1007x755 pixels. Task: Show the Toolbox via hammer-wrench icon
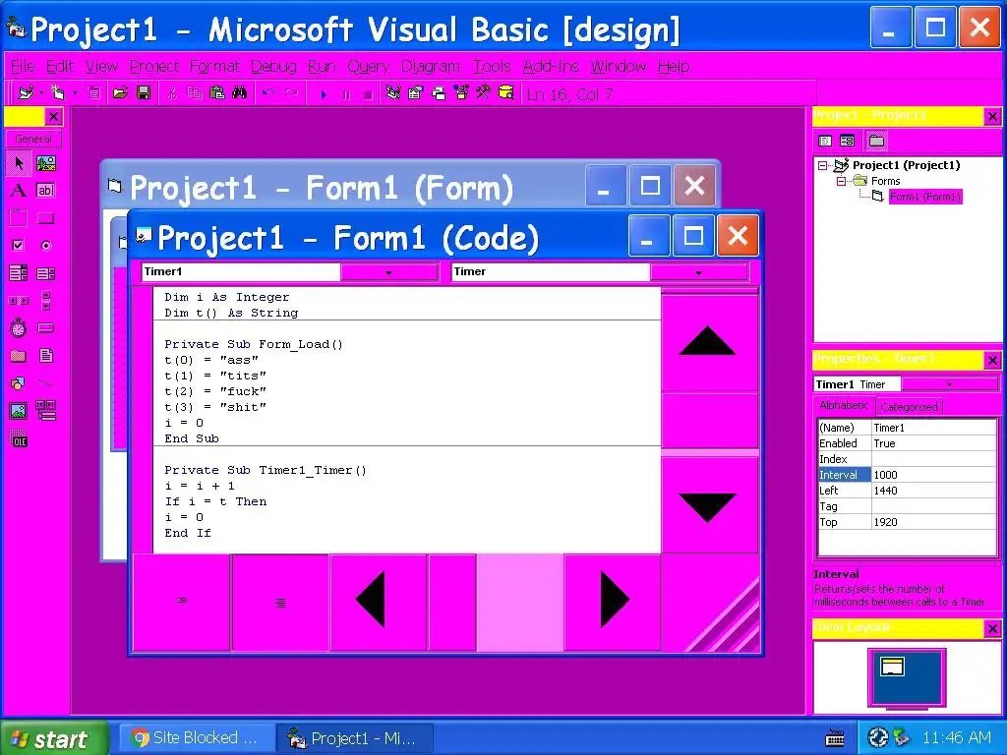484,93
